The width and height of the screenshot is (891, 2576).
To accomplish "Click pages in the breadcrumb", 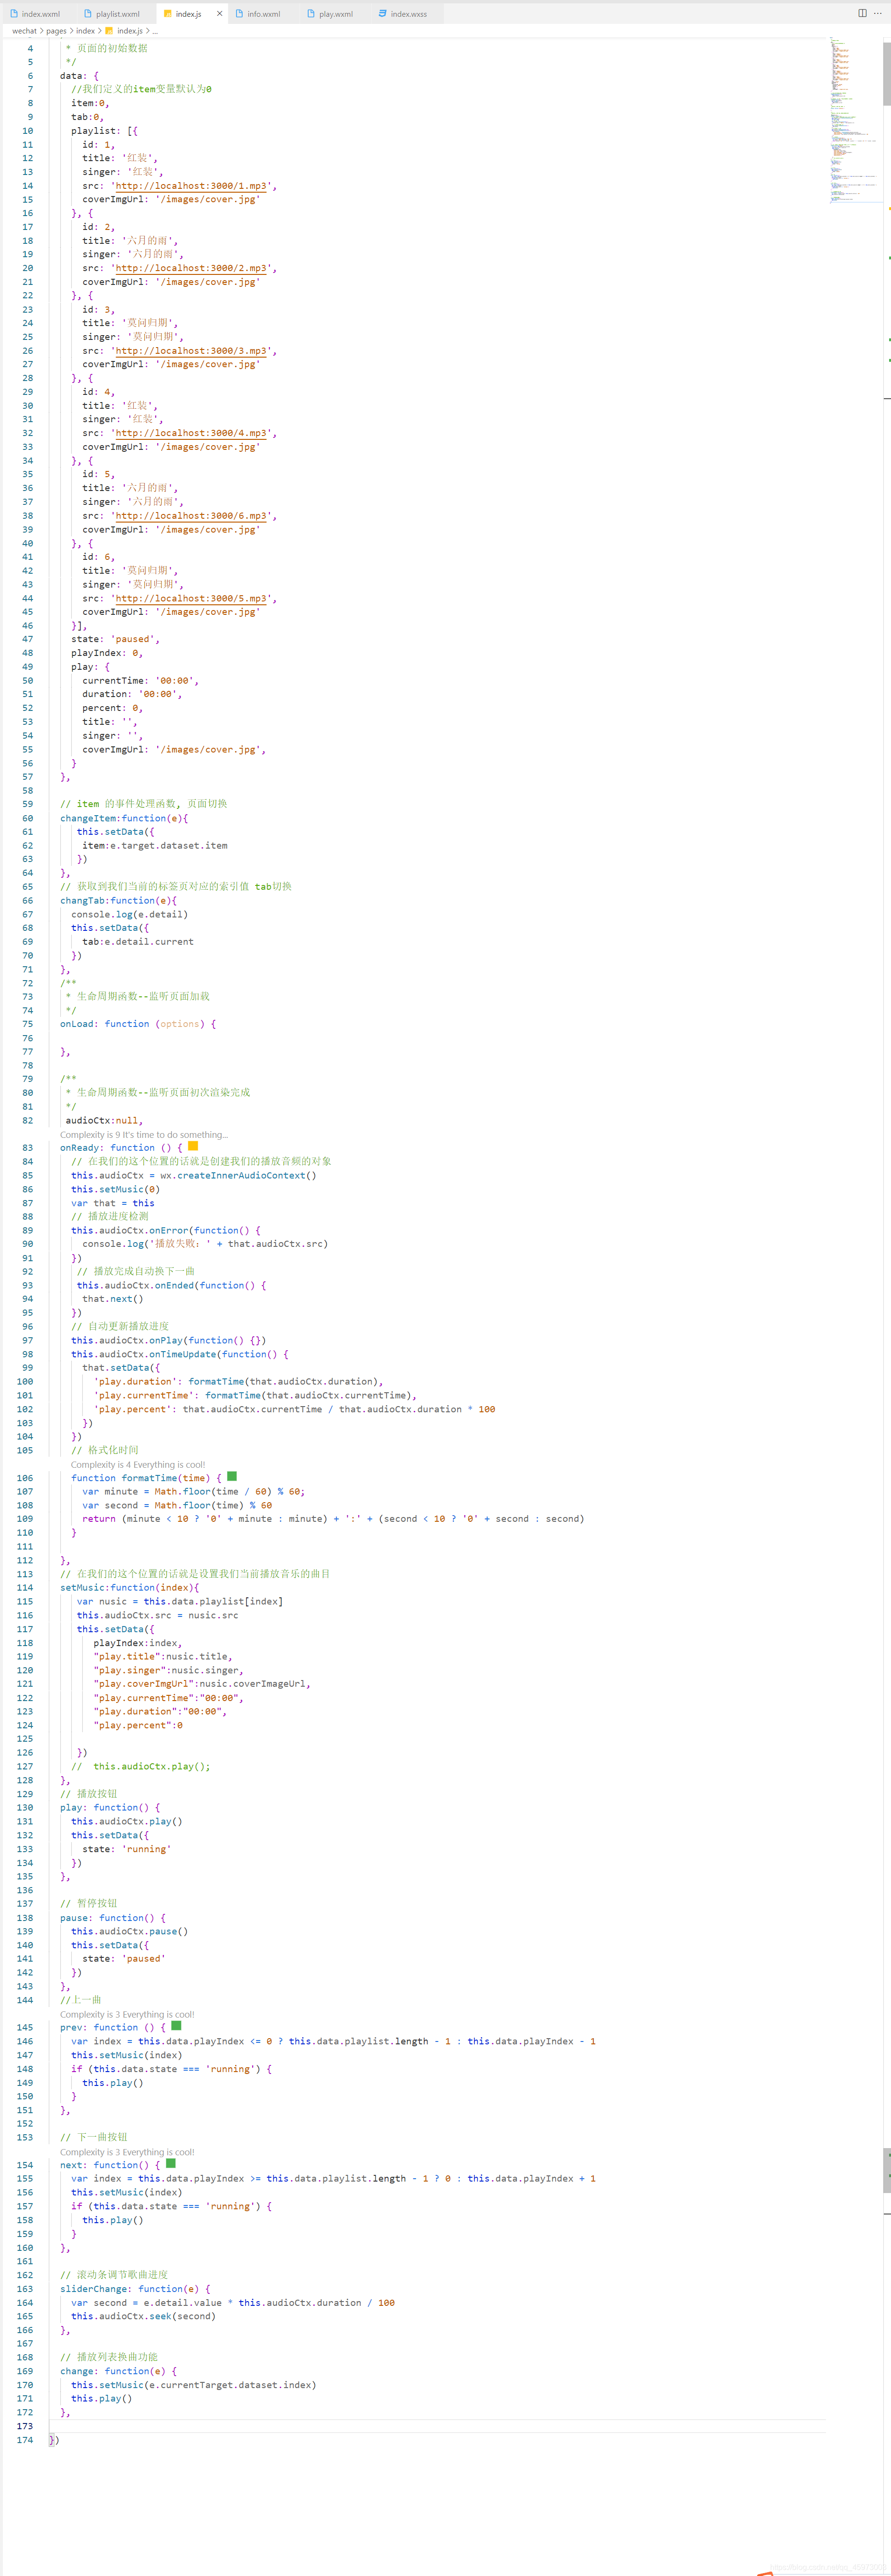I will click(56, 31).
